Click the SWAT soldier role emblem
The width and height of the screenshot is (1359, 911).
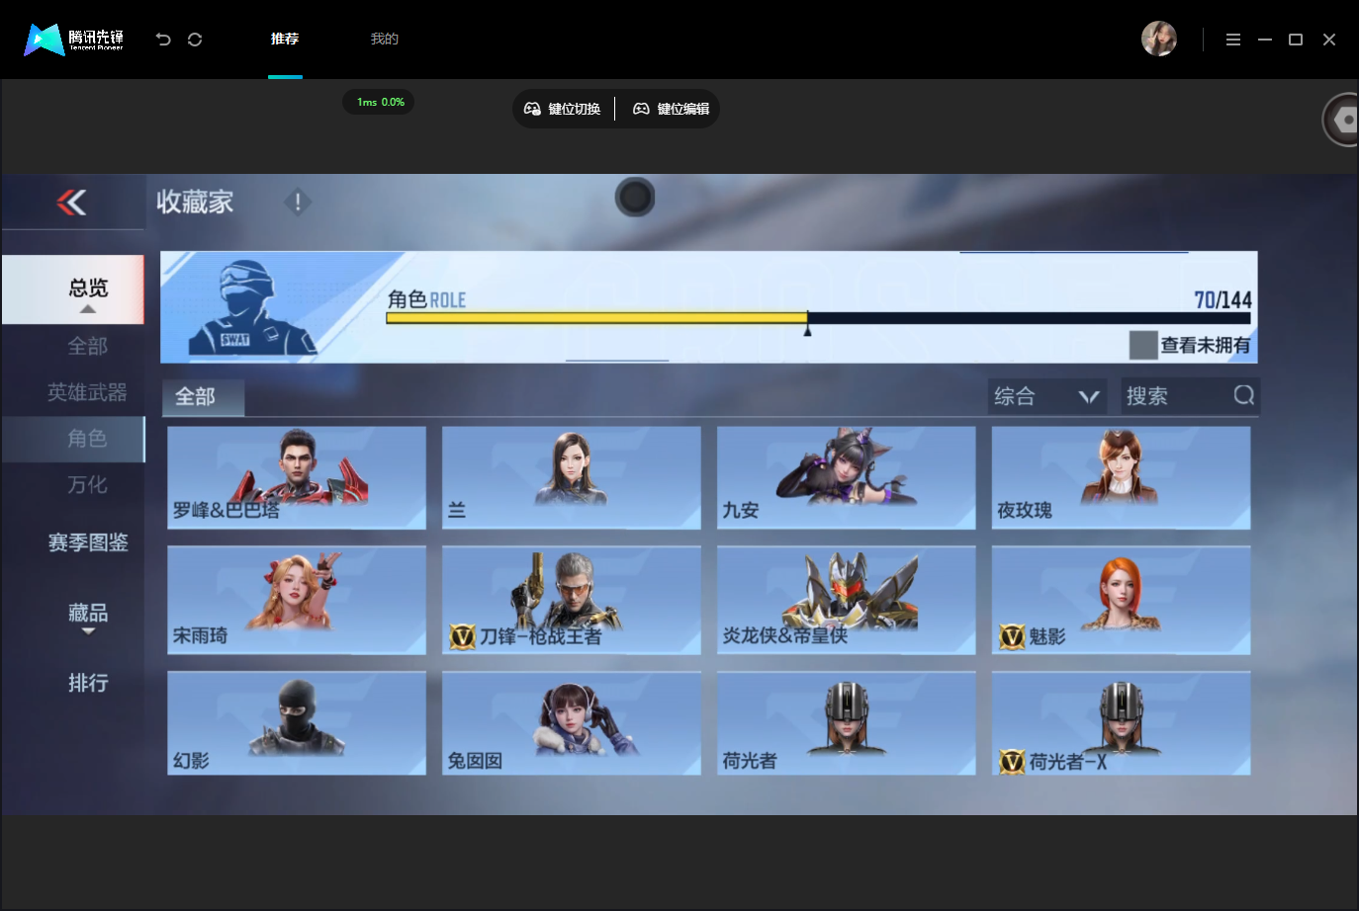pos(252,307)
